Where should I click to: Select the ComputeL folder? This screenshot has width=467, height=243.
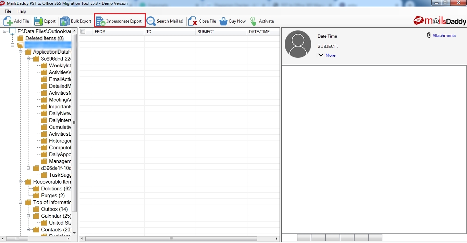click(56, 147)
